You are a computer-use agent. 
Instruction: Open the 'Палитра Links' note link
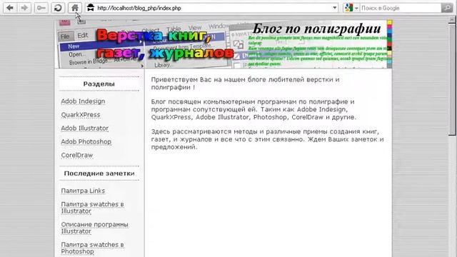click(83, 191)
